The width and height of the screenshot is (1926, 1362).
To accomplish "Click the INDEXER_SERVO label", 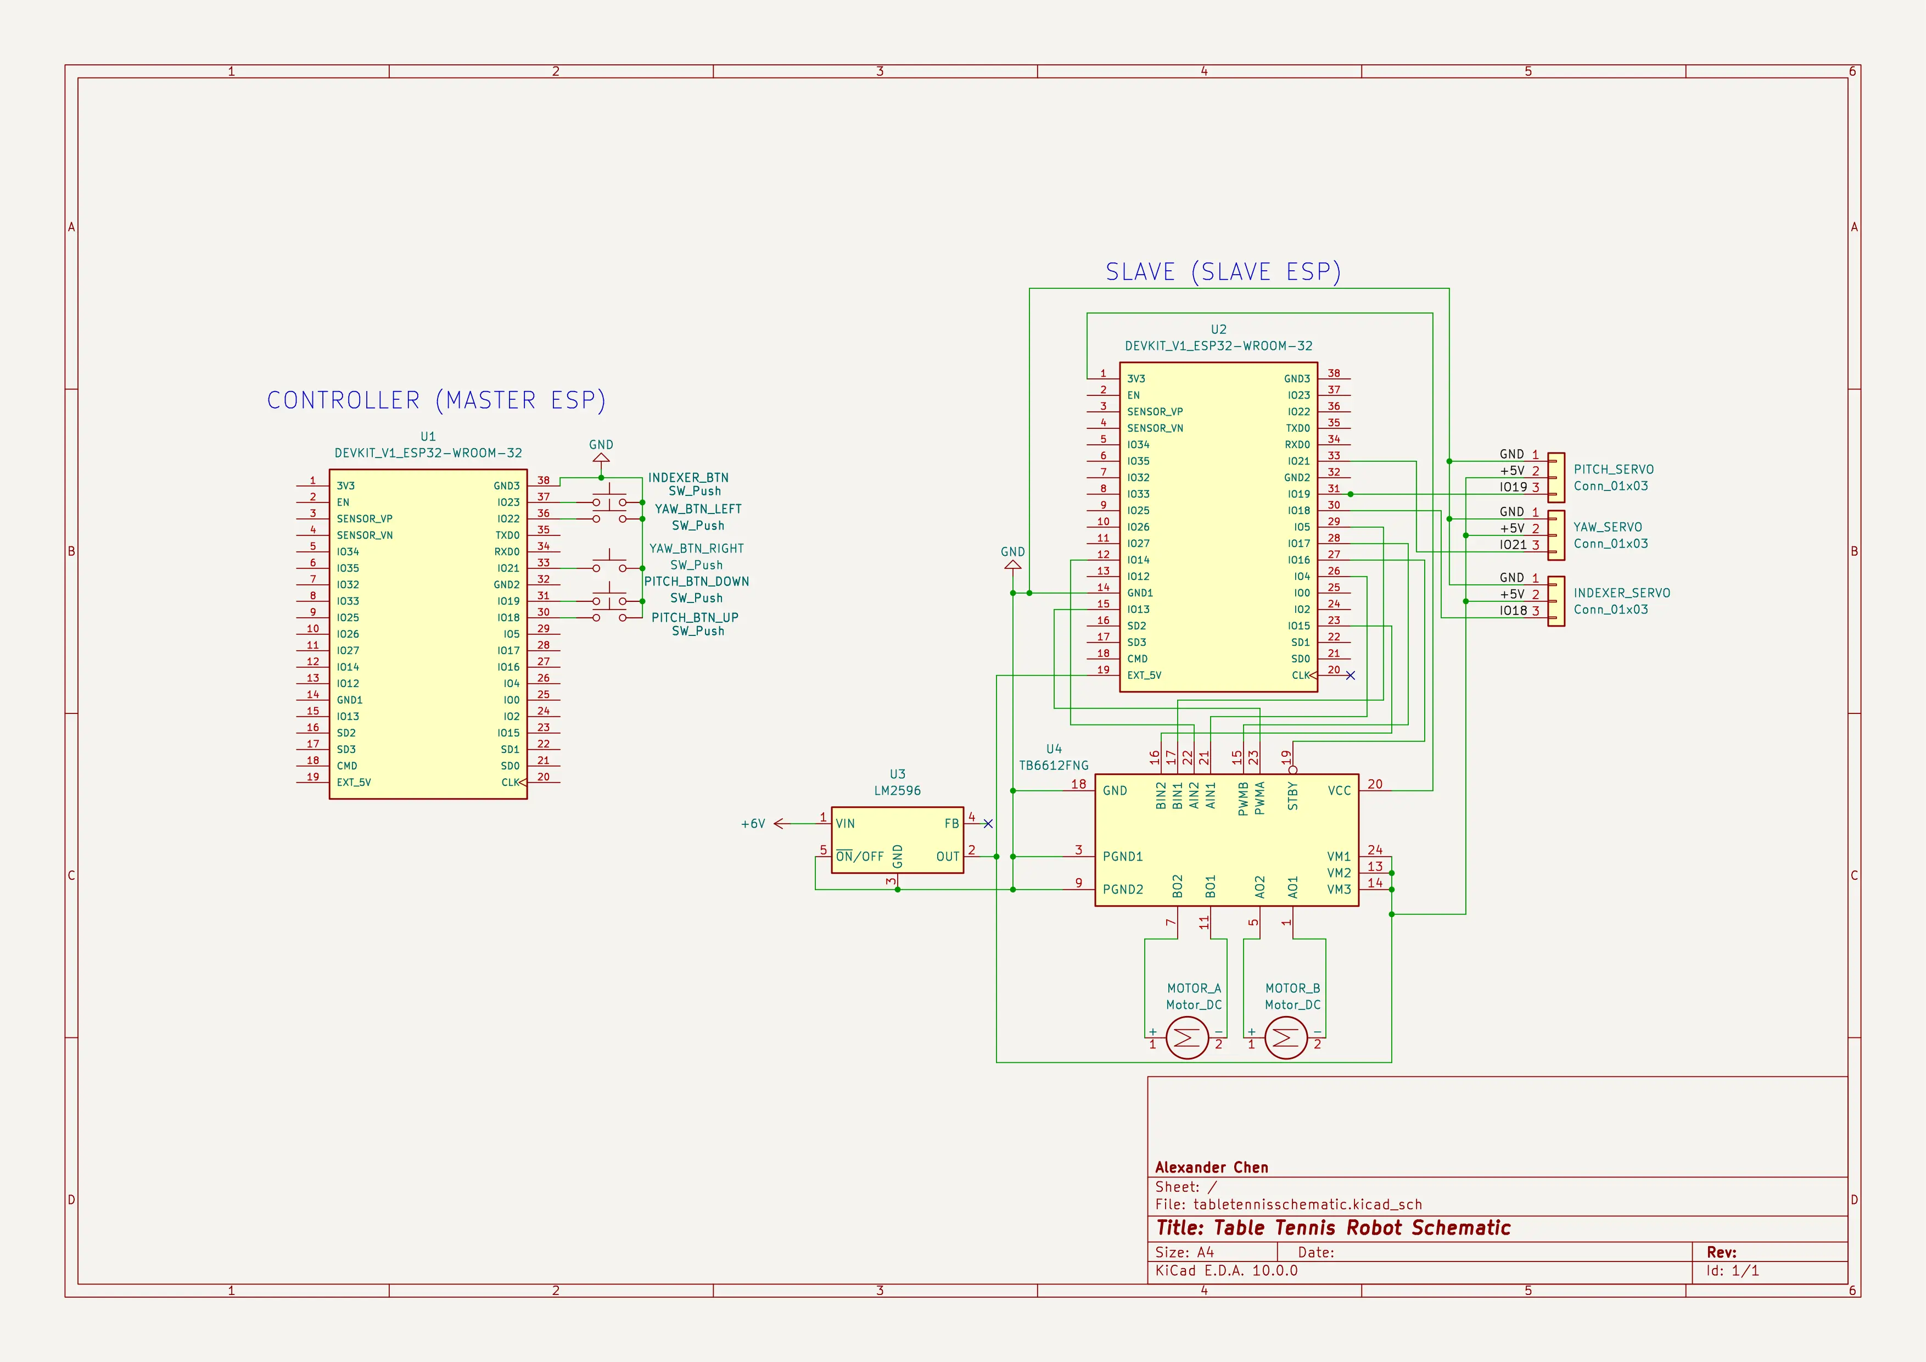I will [1621, 593].
